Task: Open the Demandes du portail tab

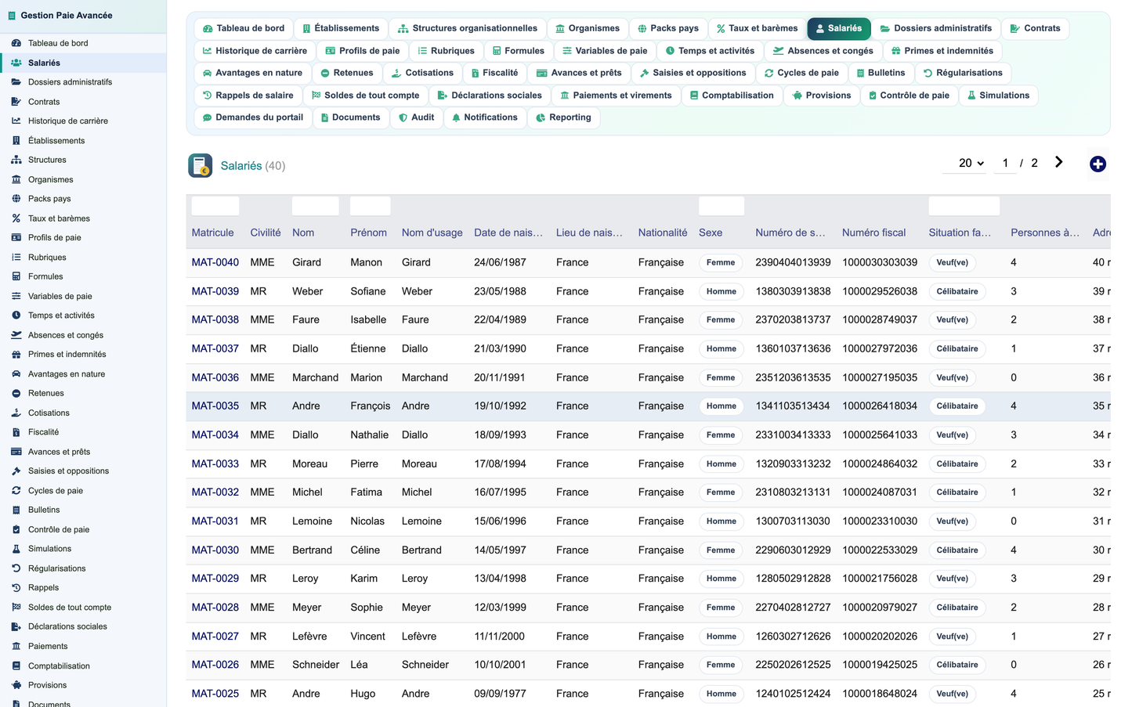Action: point(252,117)
